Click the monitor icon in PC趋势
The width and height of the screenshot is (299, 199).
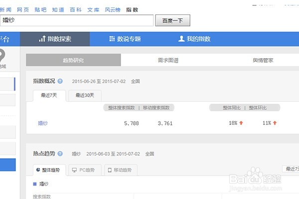pyautogui.click(x=74, y=170)
